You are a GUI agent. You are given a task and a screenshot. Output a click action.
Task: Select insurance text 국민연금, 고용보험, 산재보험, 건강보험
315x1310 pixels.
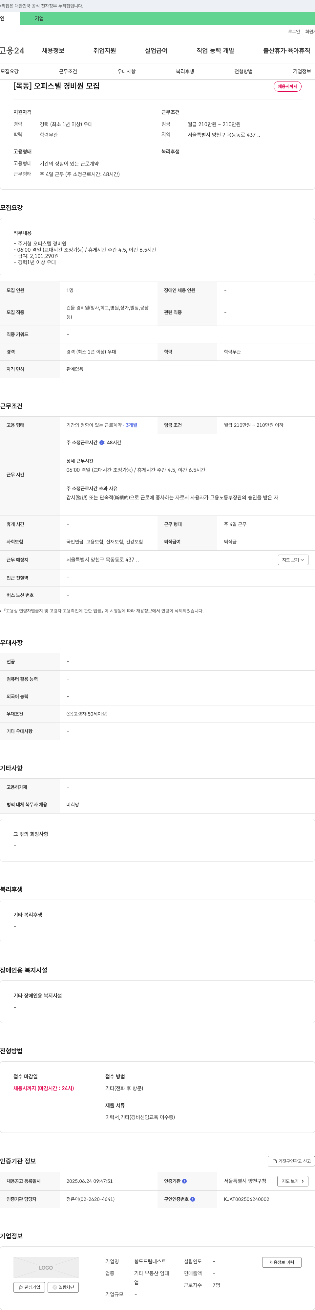[x=105, y=541]
